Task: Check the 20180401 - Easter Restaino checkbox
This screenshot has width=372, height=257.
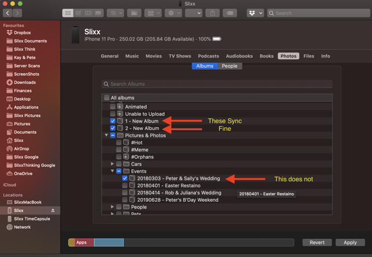Action: coord(125,185)
